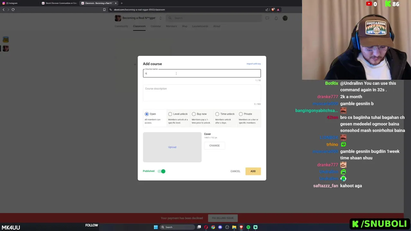
Task: Click 'Your payment has been declined' text
Action: [182, 218]
